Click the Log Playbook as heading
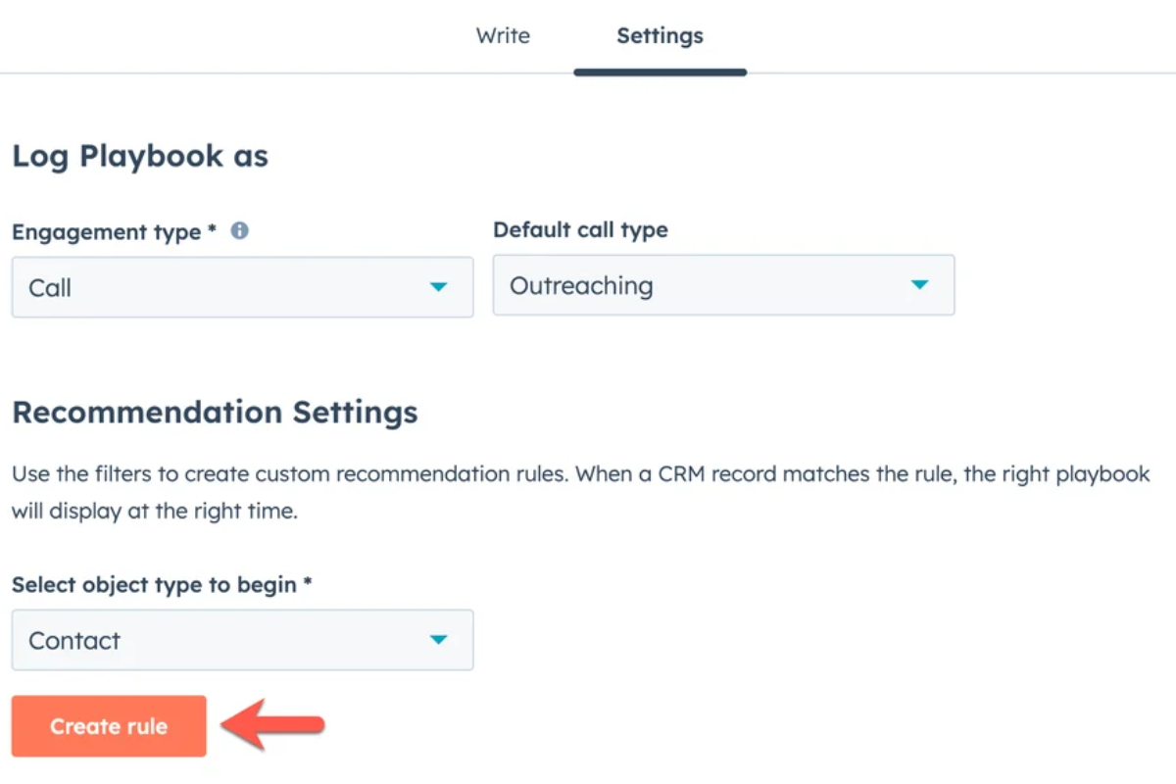Image resolution: width=1176 pixels, height=784 pixels. pyautogui.click(x=139, y=155)
